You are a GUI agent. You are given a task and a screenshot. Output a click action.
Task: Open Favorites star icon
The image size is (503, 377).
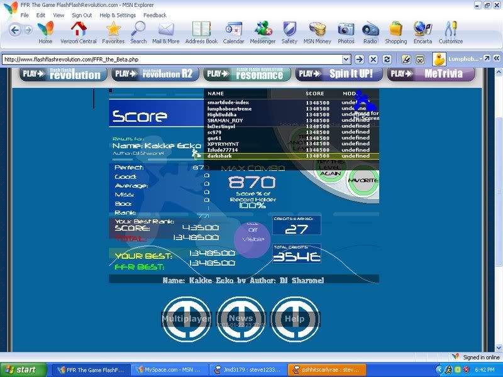tap(113, 32)
